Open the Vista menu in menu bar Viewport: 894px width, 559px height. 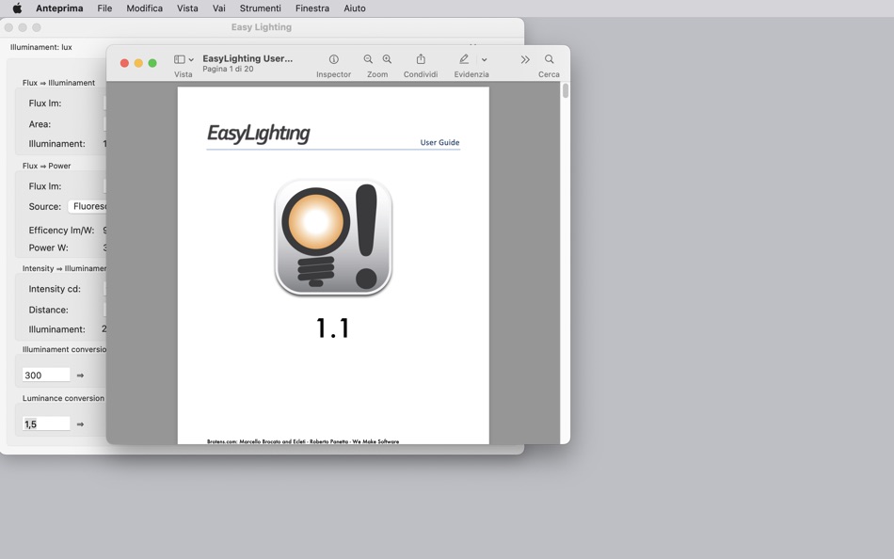[x=187, y=8]
